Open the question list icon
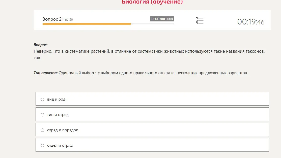The image size is (281, 158). (x=200, y=21)
